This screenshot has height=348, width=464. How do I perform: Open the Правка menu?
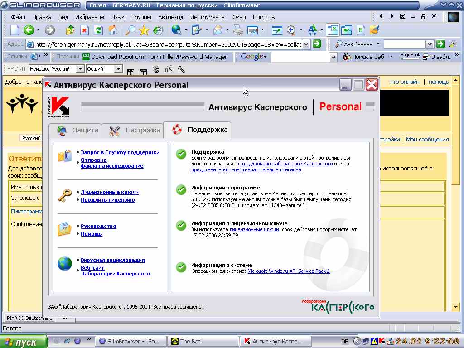pyautogui.click(x=42, y=17)
